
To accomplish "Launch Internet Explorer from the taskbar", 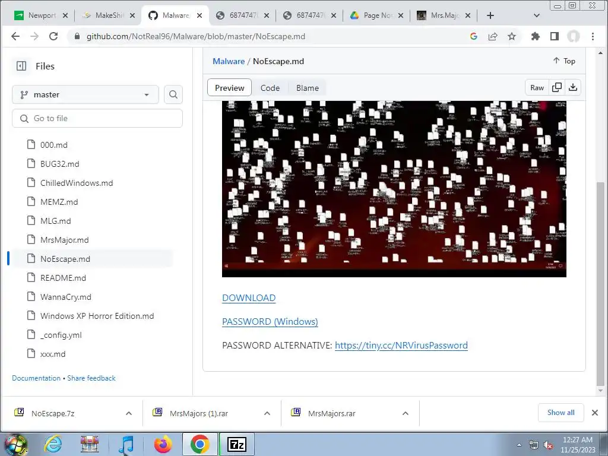I will 53,444.
